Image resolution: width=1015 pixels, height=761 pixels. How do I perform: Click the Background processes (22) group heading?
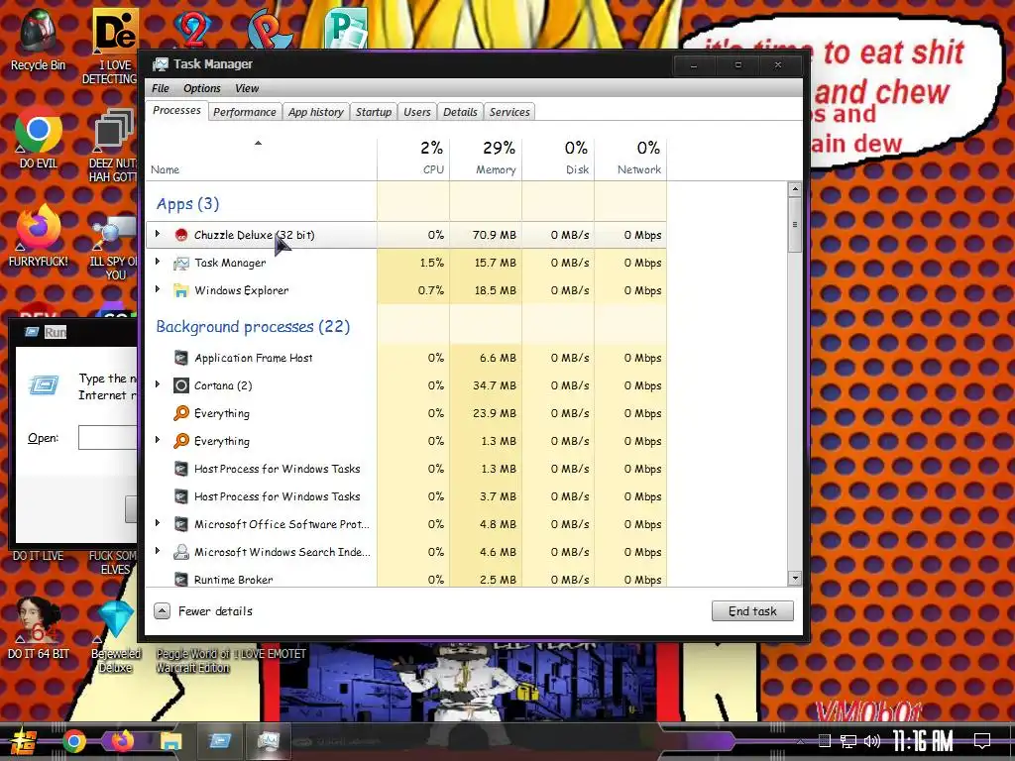pyautogui.click(x=253, y=327)
